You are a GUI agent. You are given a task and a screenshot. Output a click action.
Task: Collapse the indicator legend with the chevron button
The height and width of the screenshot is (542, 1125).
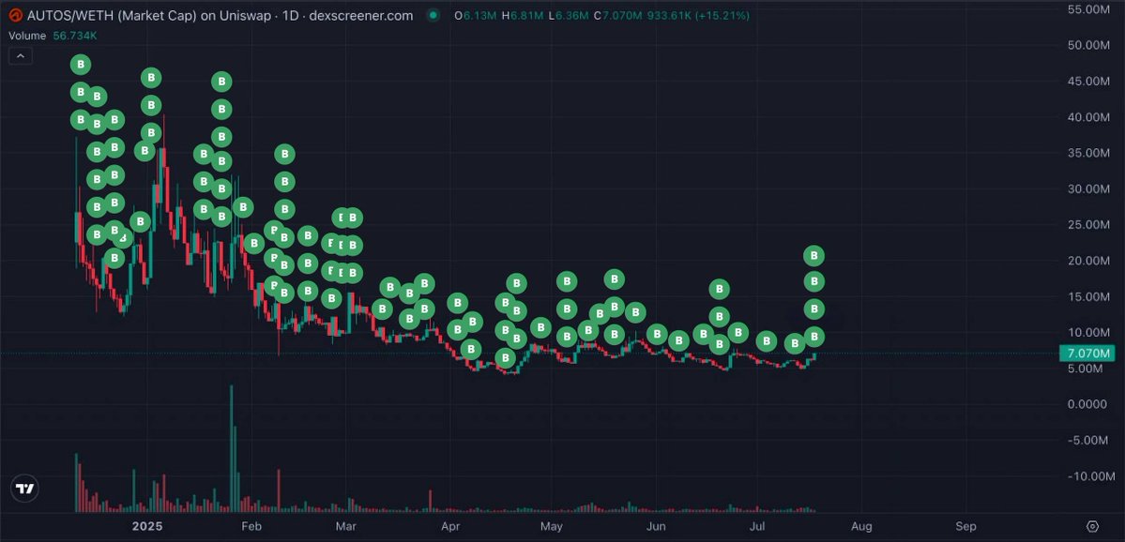tap(20, 56)
